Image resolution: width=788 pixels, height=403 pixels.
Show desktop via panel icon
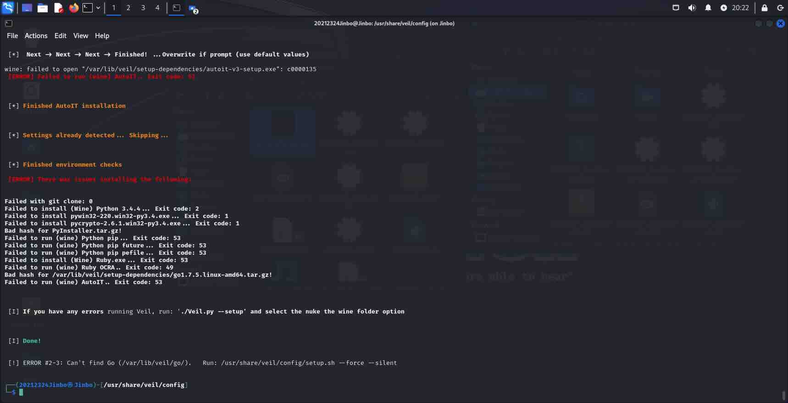[27, 8]
